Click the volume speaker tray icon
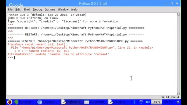This screenshot has height=105, width=187. point(148,102)
